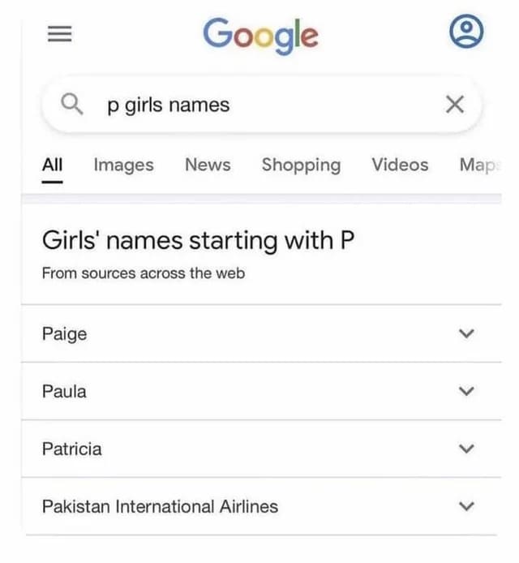Image resolution: width=519 pixels, height=563 pixels.
Task: Click the Paige name entry
Action: coord(65,334)
